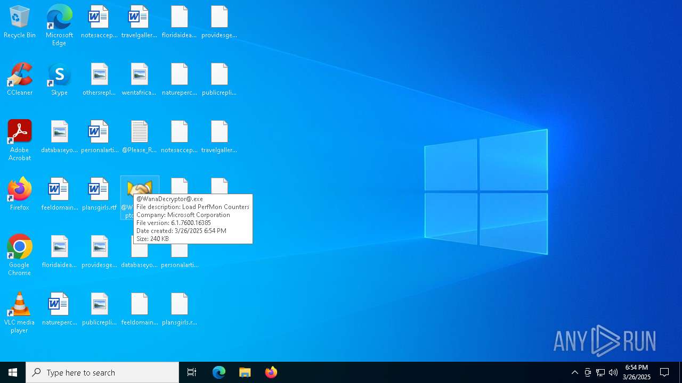Image resolution: width=682 pixels, height=383 pixels.
Task: Open the Action Center notifications icon
Action: pos(665,372)
